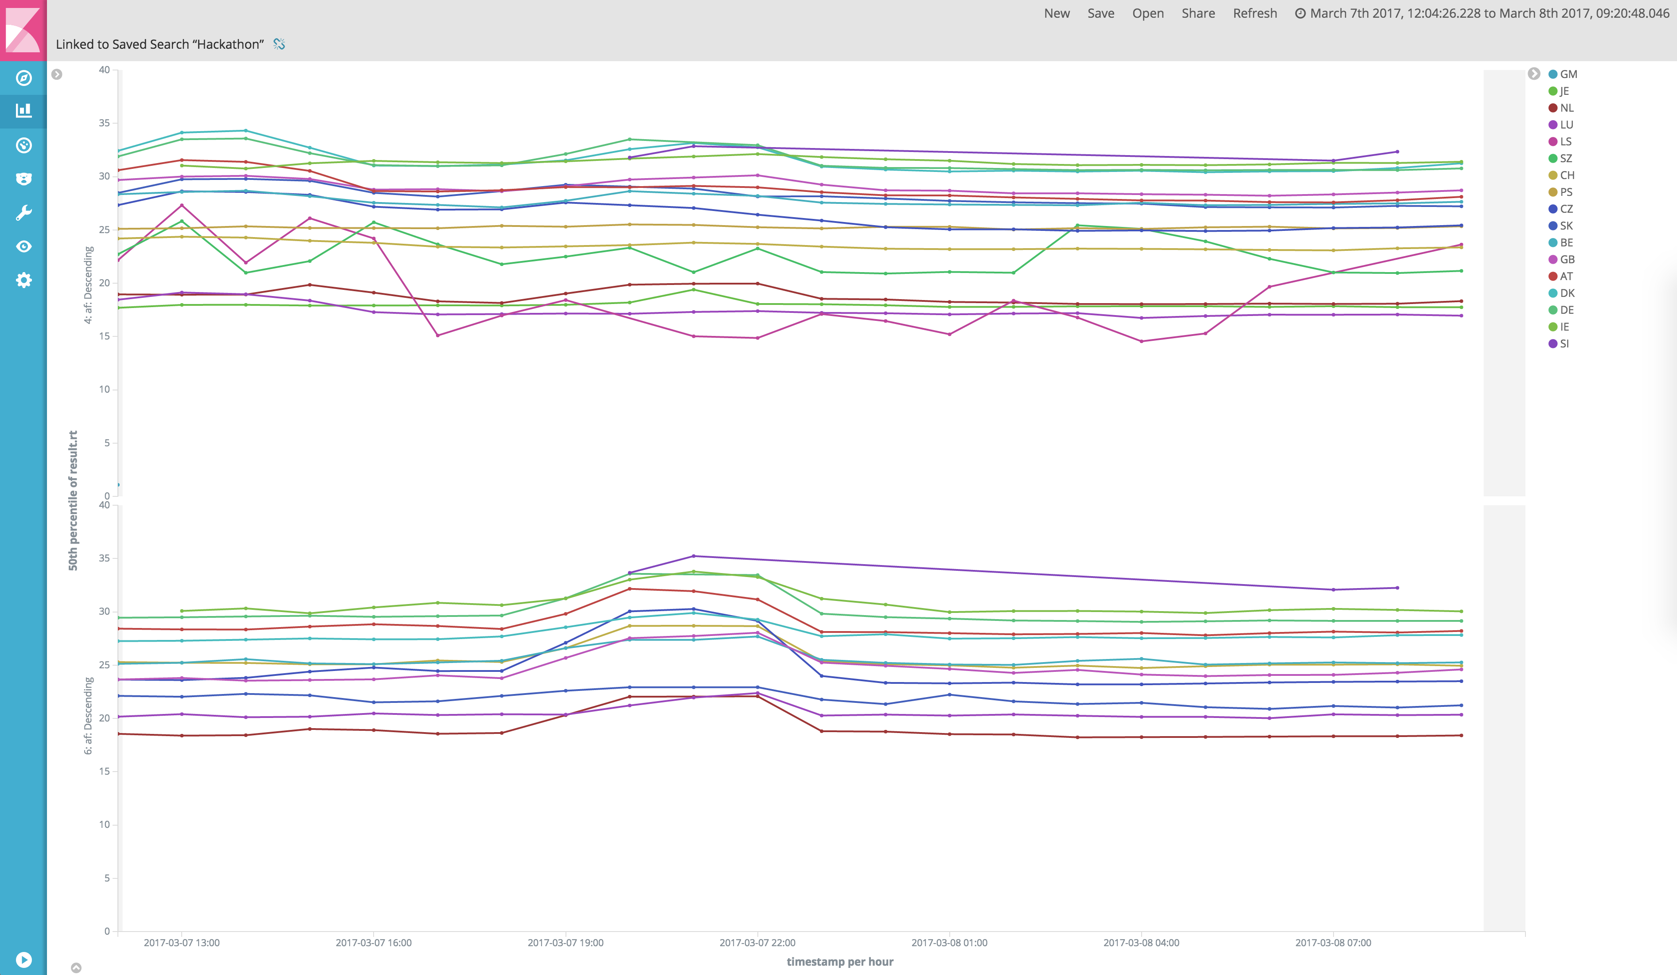The image size is (1677, 975).
Task: Collapse the legend panel with its arrow
Action: point(1534,73)
